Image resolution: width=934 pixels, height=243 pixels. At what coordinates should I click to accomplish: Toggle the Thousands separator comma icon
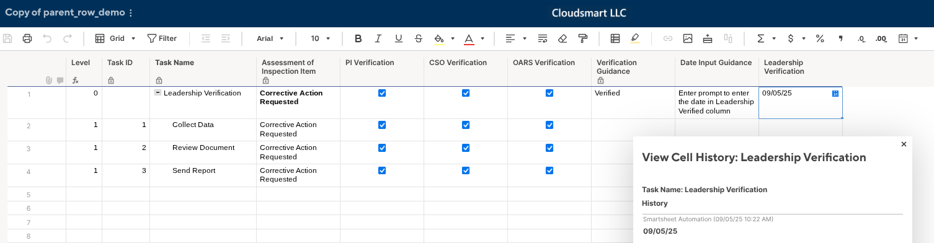(x=841, y=38)
